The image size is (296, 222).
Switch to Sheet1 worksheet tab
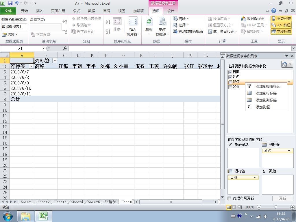point(27,202)
